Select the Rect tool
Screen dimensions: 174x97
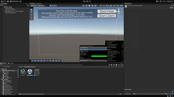[x=32, y=17]
